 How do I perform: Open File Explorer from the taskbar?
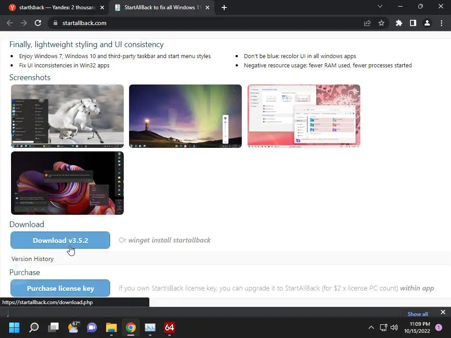111,327
